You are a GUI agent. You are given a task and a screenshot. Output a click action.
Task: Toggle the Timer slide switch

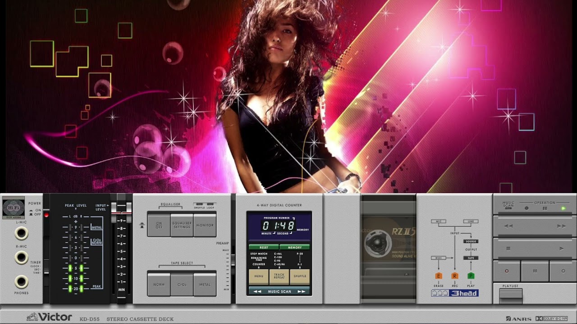click(46, 266)
